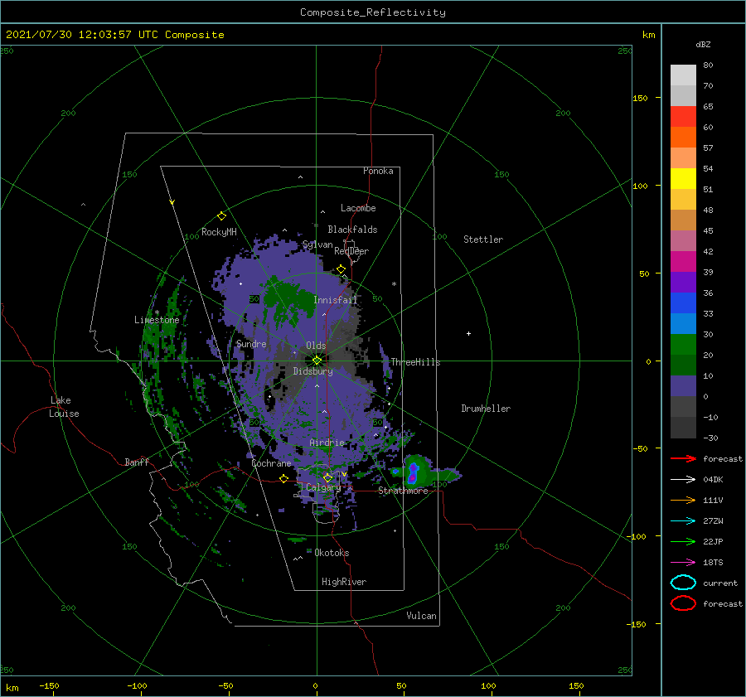Click the -10 dBZ gray legend swatch

click(683, 427)
